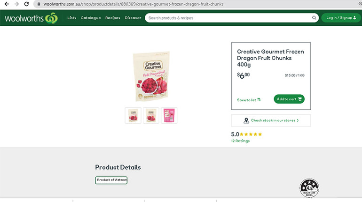Click the Health Star Rating badge
Image resolution: width=362 pixels, height=202 pixels.
[309, 188]
